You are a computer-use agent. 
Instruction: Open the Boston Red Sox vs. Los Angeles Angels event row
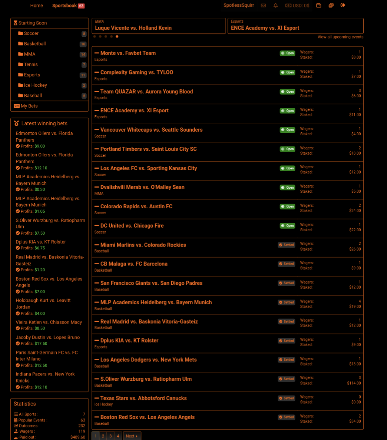click(x=228, y=420)
